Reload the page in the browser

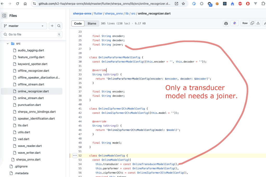17,4
